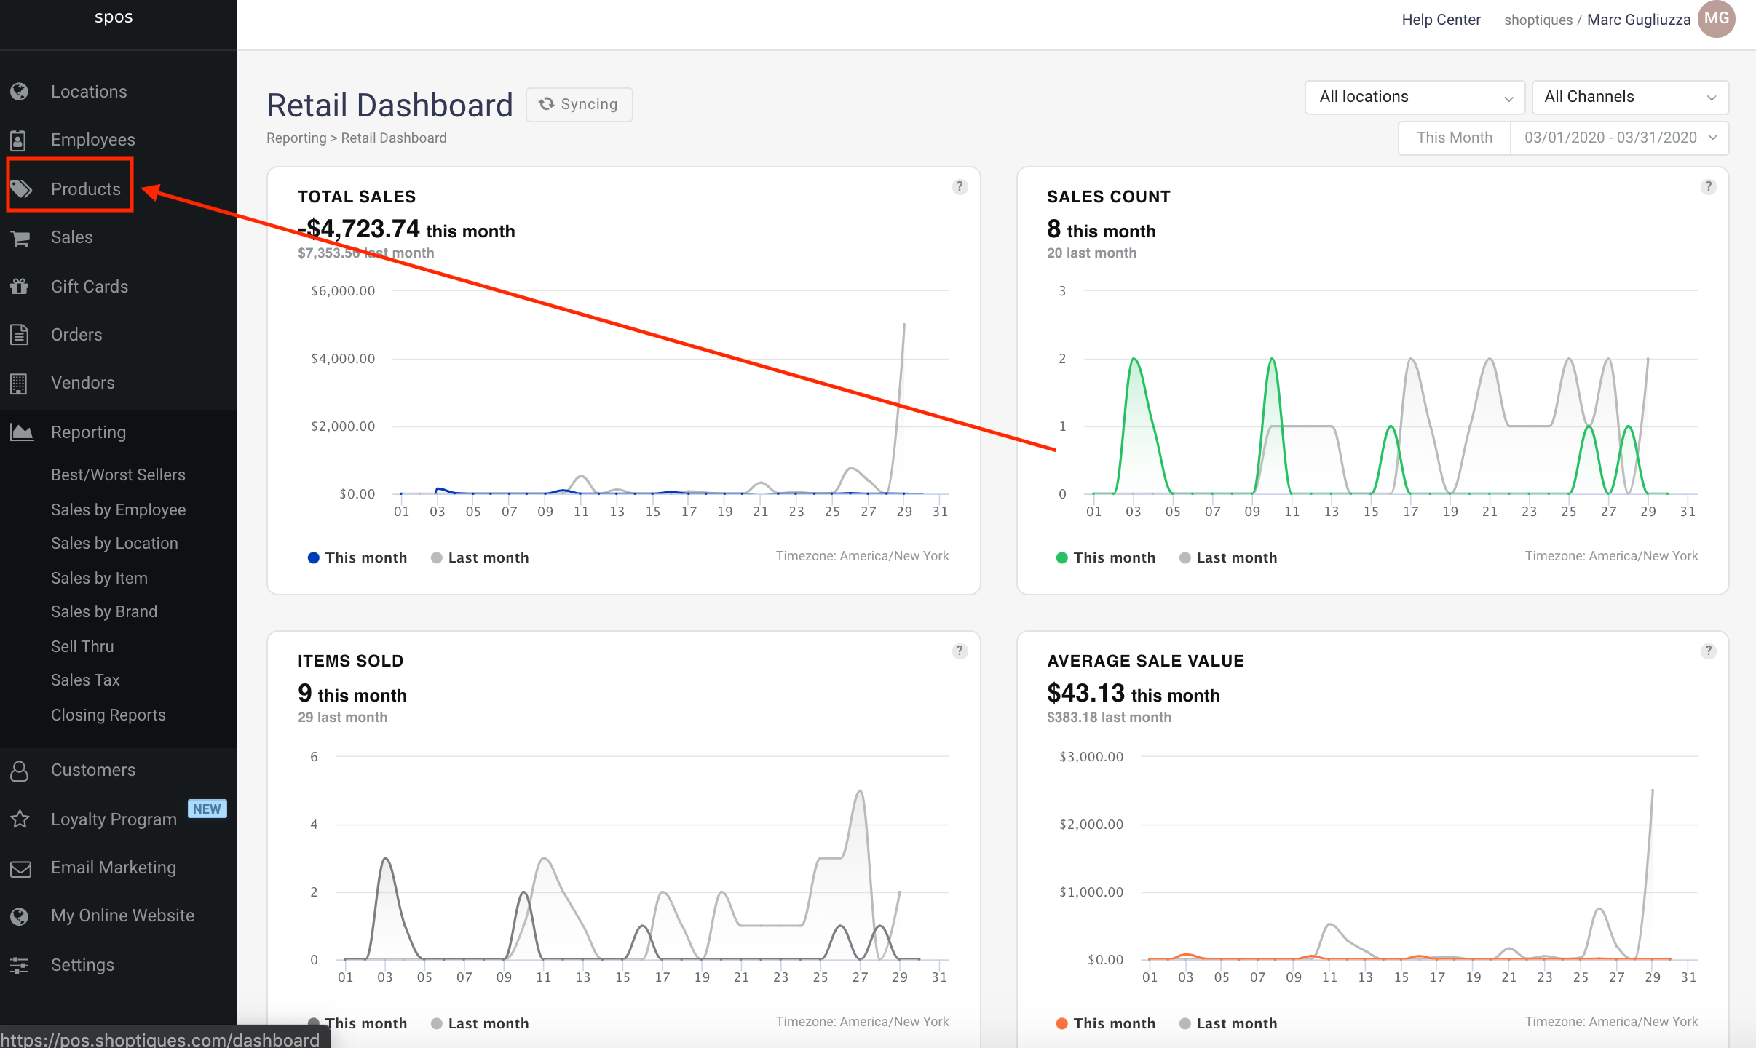Toggle This month series in Total Sales legend
Screen dimensions: 1756x1048
[x=357, y=557]
